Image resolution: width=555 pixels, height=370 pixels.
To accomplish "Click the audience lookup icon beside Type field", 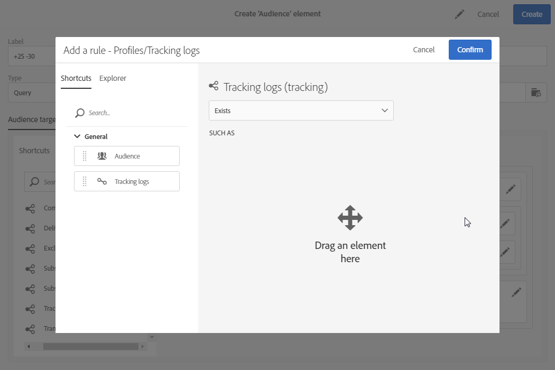I will coord(536,93).
